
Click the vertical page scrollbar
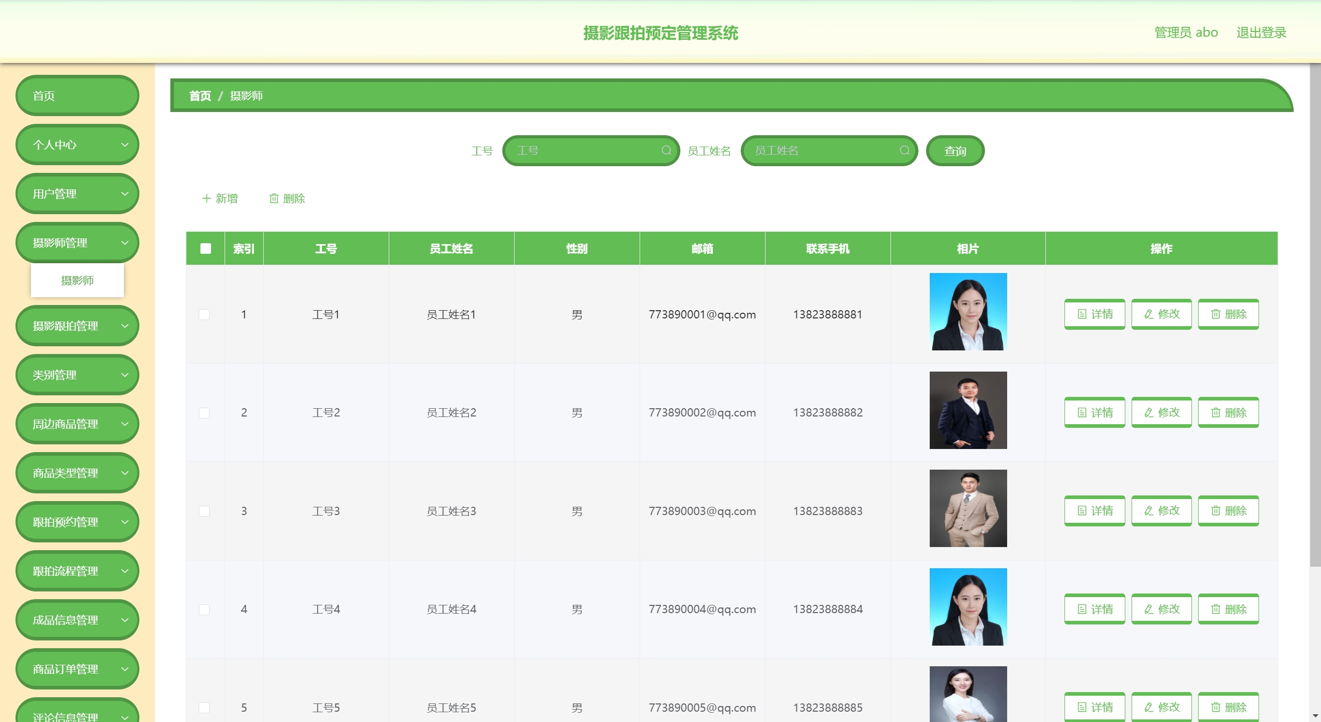pos(1315,310)
